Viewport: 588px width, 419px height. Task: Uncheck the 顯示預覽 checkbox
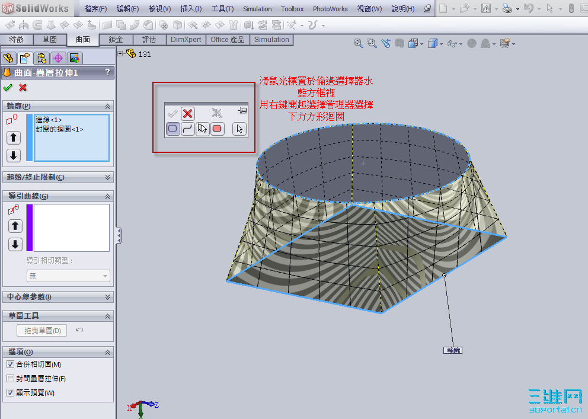tap(10, 393)
